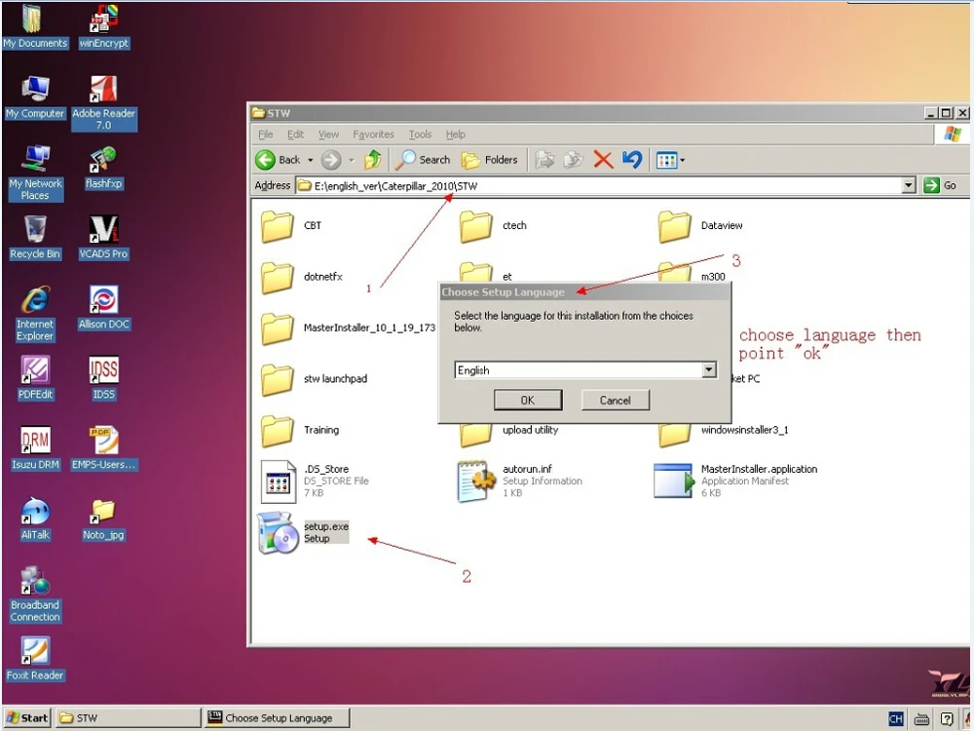974x731 pixels.
Task: Select the CBT folder
Action: 292,226
